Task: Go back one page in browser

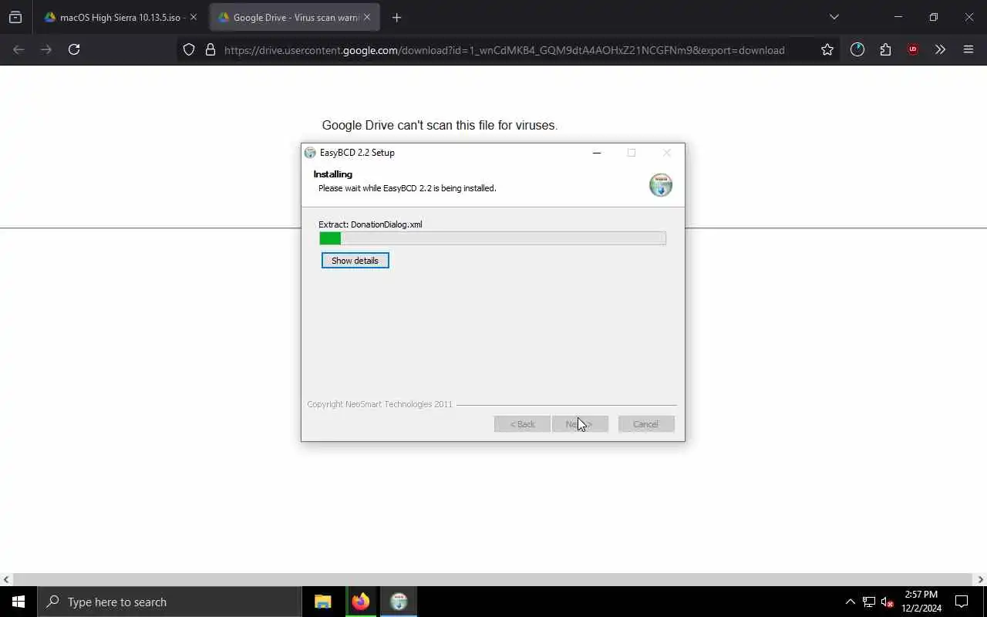Action: coord(19,49)
